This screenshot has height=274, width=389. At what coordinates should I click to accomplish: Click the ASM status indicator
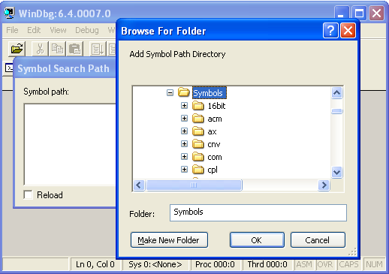coord(304,264)
